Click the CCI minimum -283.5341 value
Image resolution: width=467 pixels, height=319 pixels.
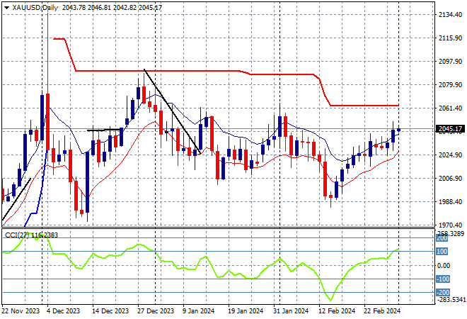click(450, 299)
